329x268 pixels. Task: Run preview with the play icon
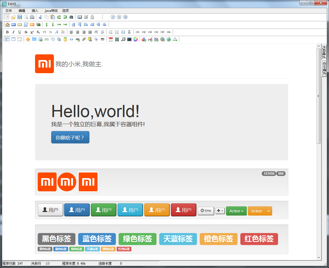[x=113, y=17]
